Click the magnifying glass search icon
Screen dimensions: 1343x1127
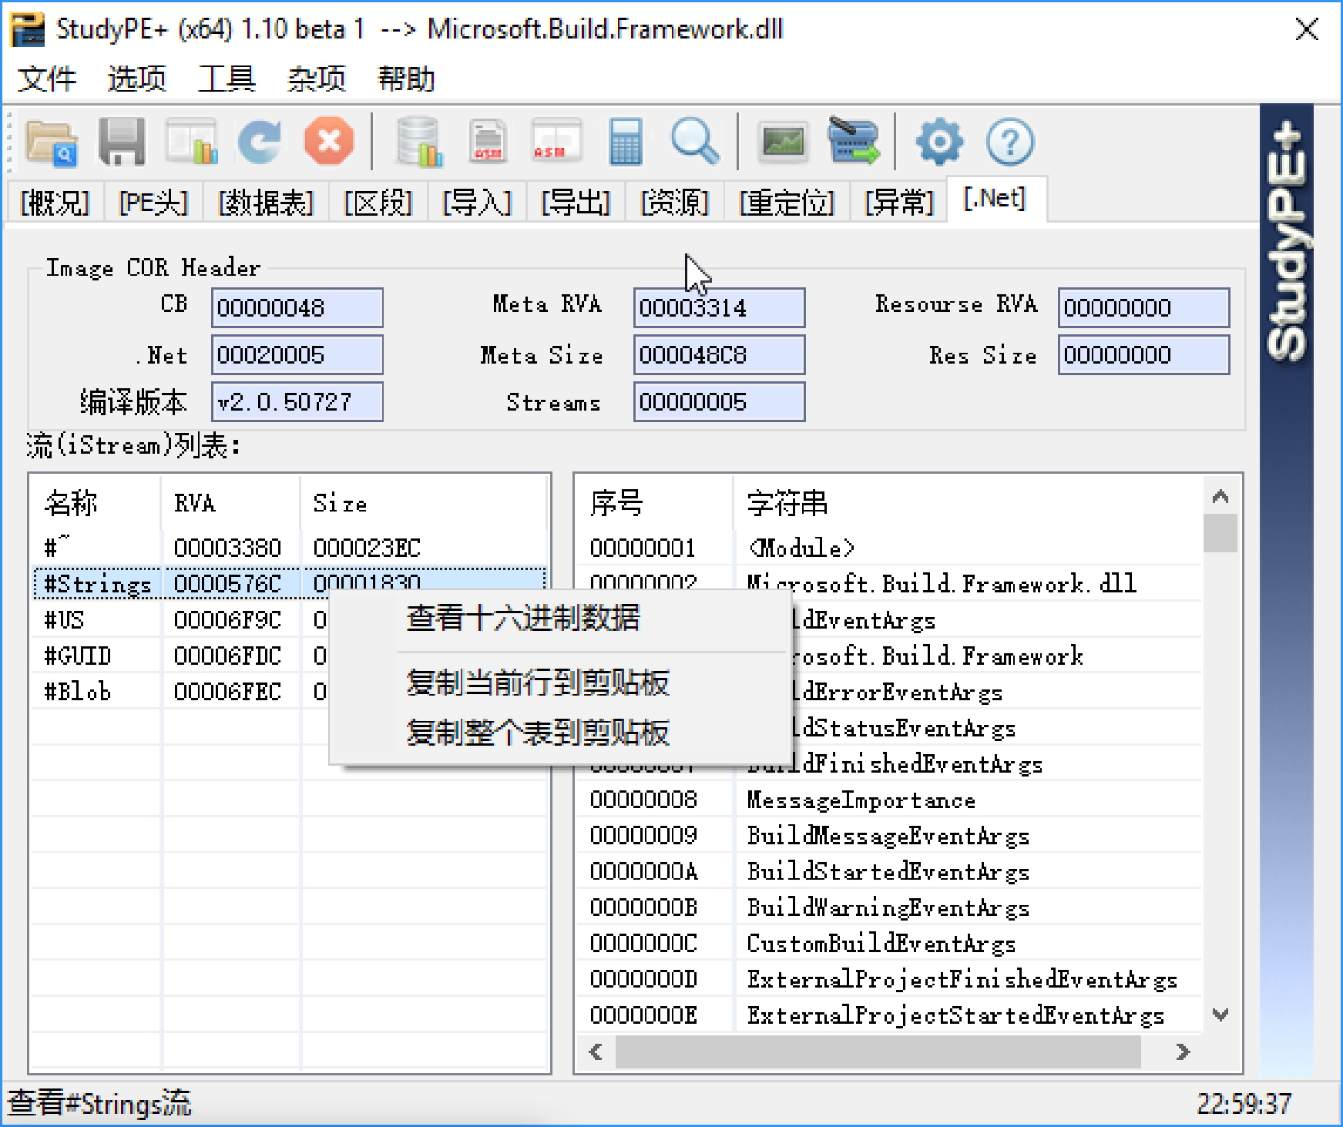(695, 143)
